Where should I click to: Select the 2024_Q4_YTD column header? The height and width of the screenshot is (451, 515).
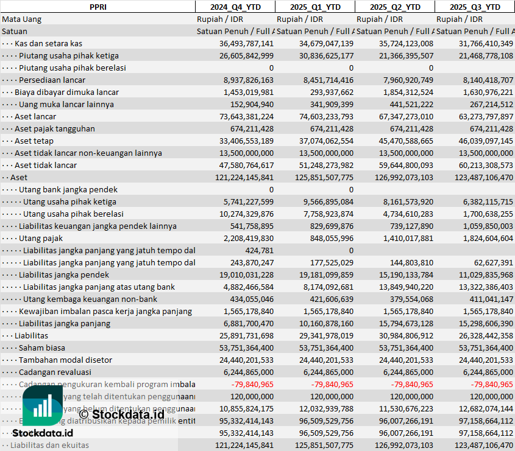pos(235,7)
